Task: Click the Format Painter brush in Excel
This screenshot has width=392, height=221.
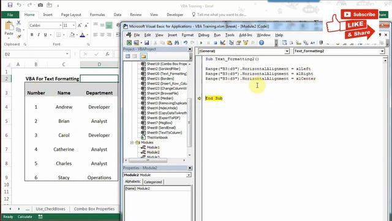Action: point(18,37)
